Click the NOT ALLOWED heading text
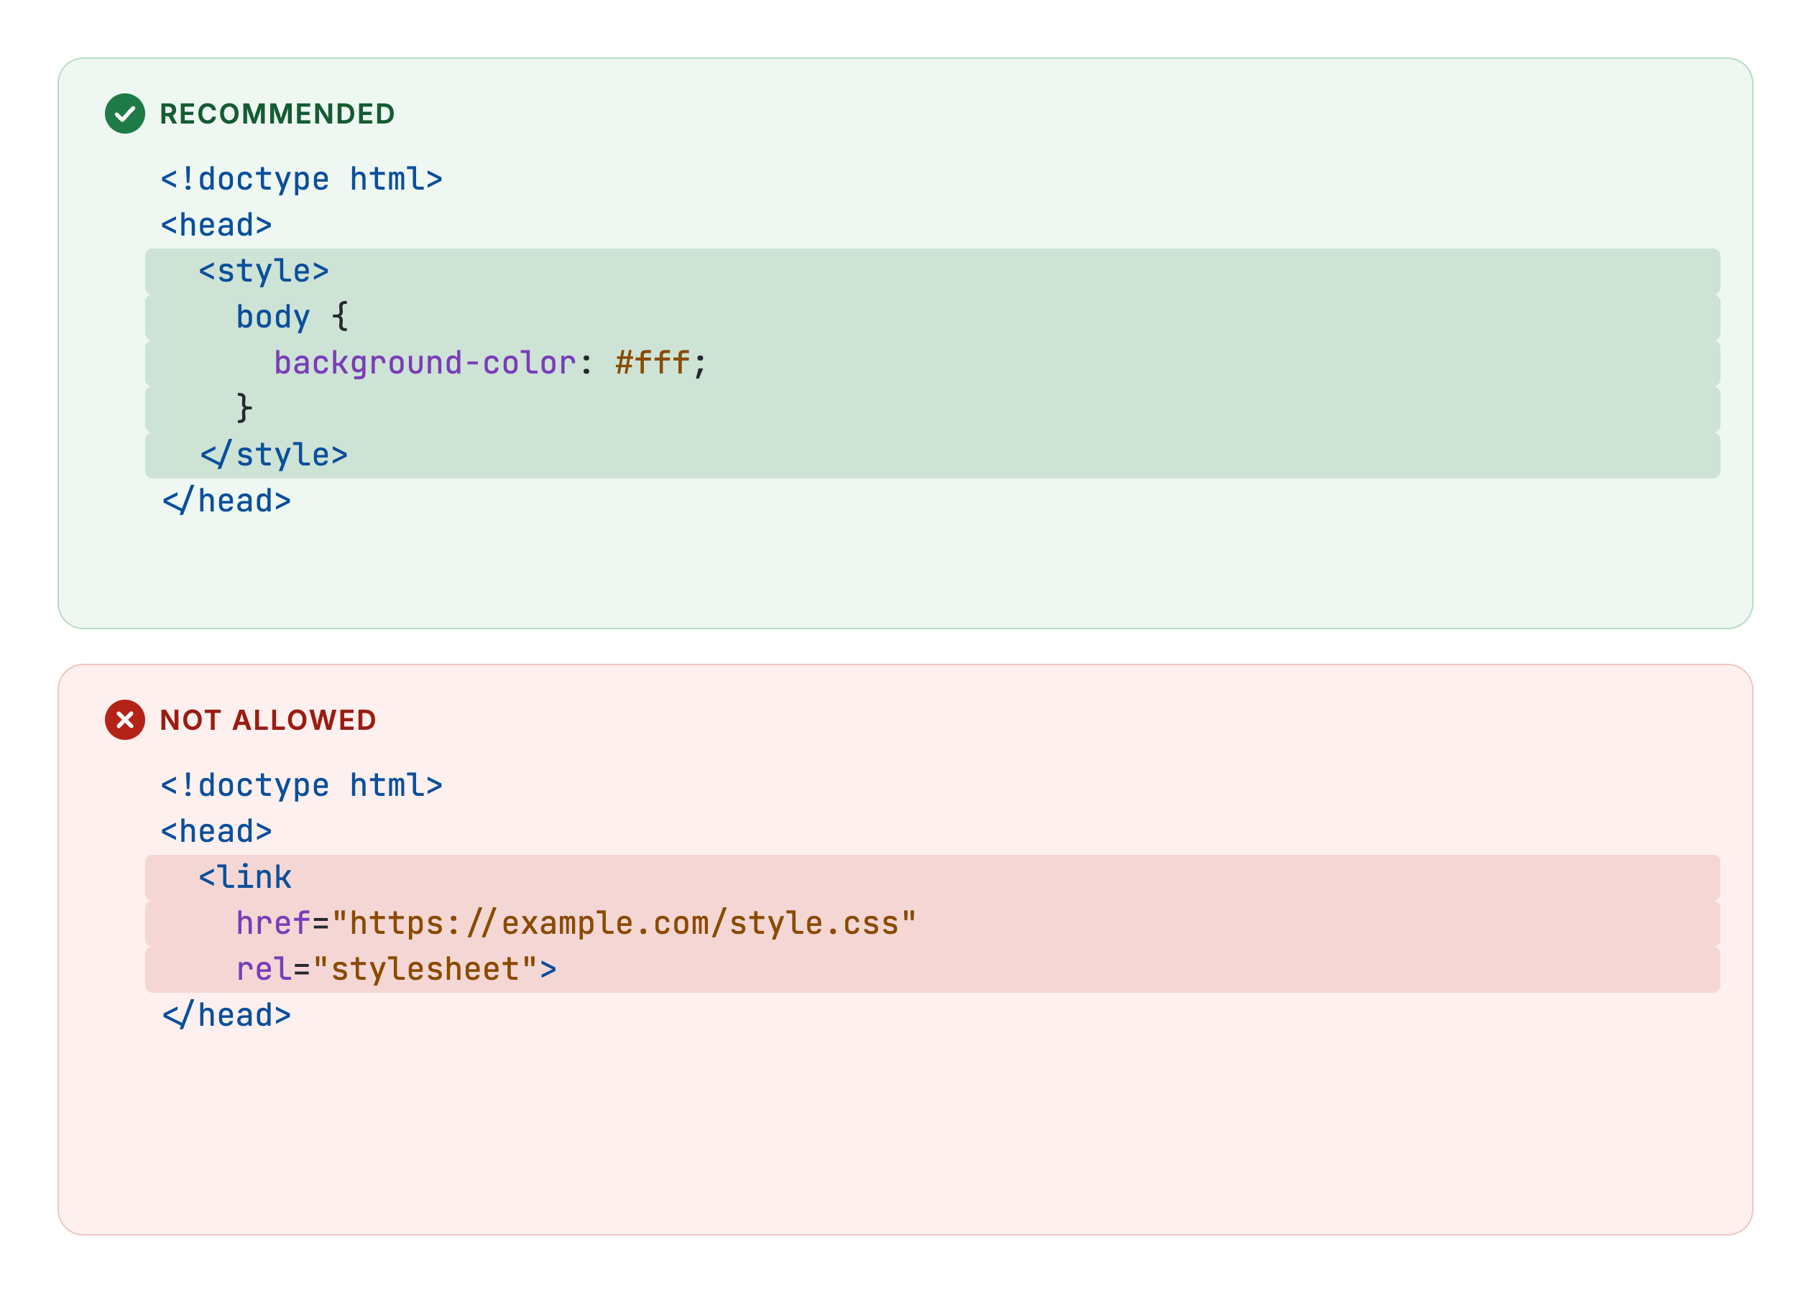This screenshot has height=1293, width=1811. point(267,720)
